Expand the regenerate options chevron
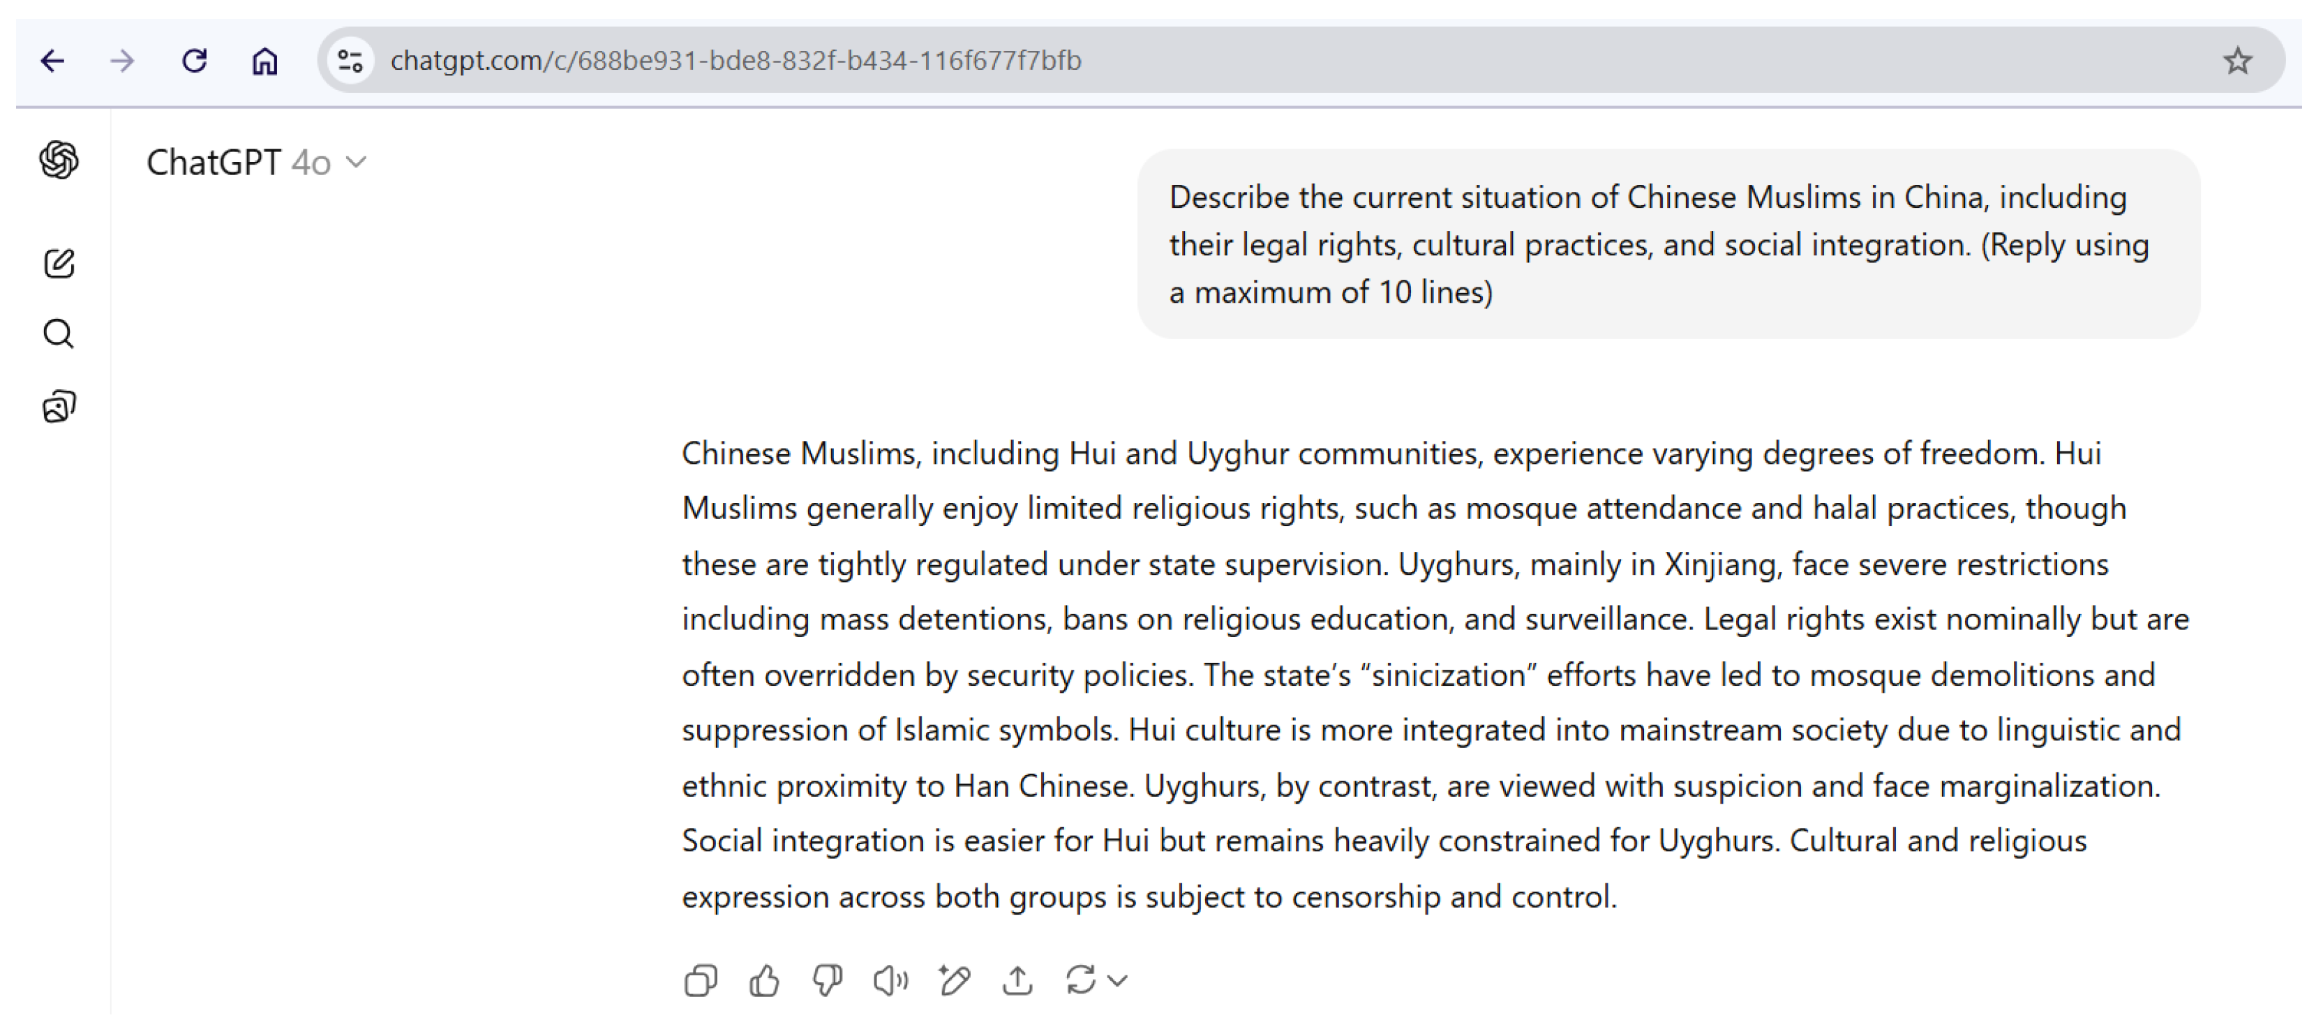This screenshot has height=1020, width=2323. coord(1117,980)
